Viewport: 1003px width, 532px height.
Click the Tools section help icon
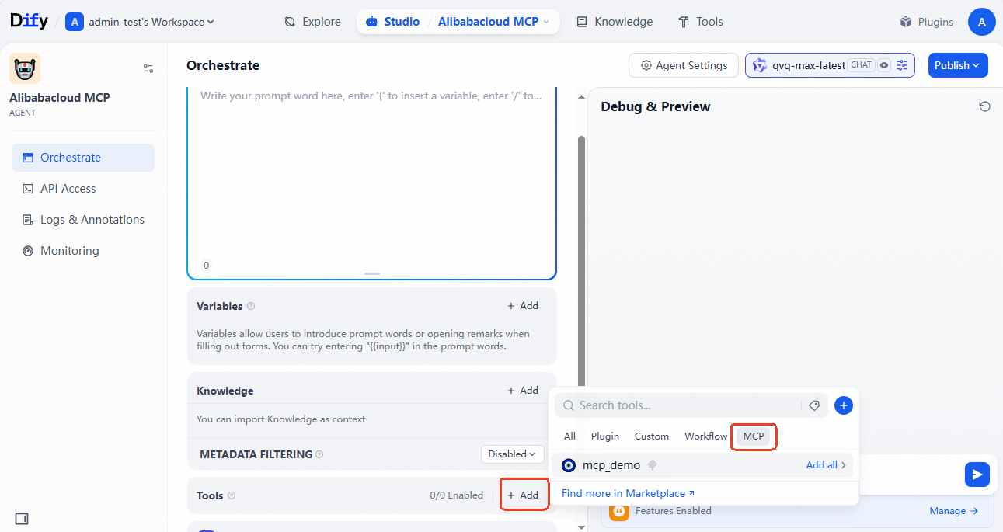(231, 495)
